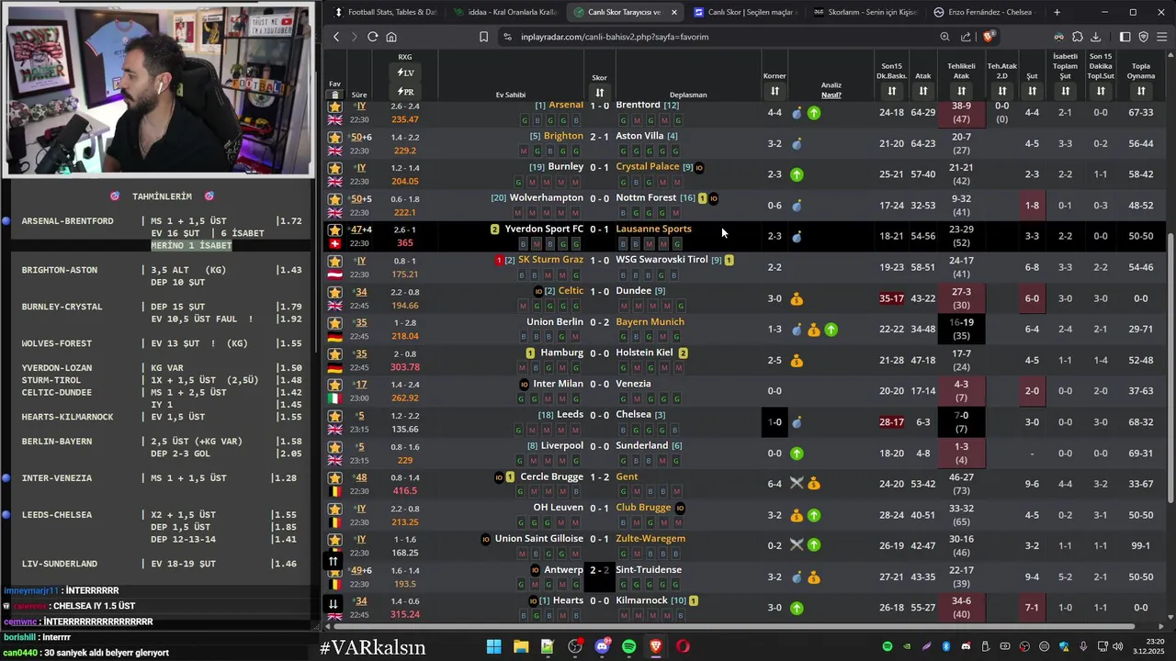Open the browser home page icon
This screenshot has height=661, width=1176.
point(391,37)
